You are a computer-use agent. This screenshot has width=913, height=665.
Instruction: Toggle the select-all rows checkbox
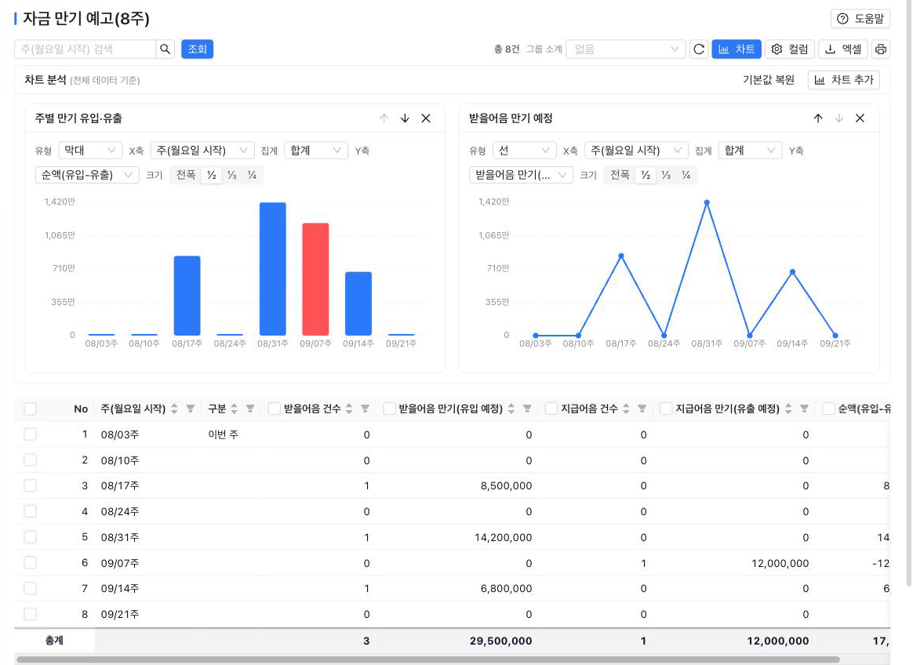[x=31, y=409]
